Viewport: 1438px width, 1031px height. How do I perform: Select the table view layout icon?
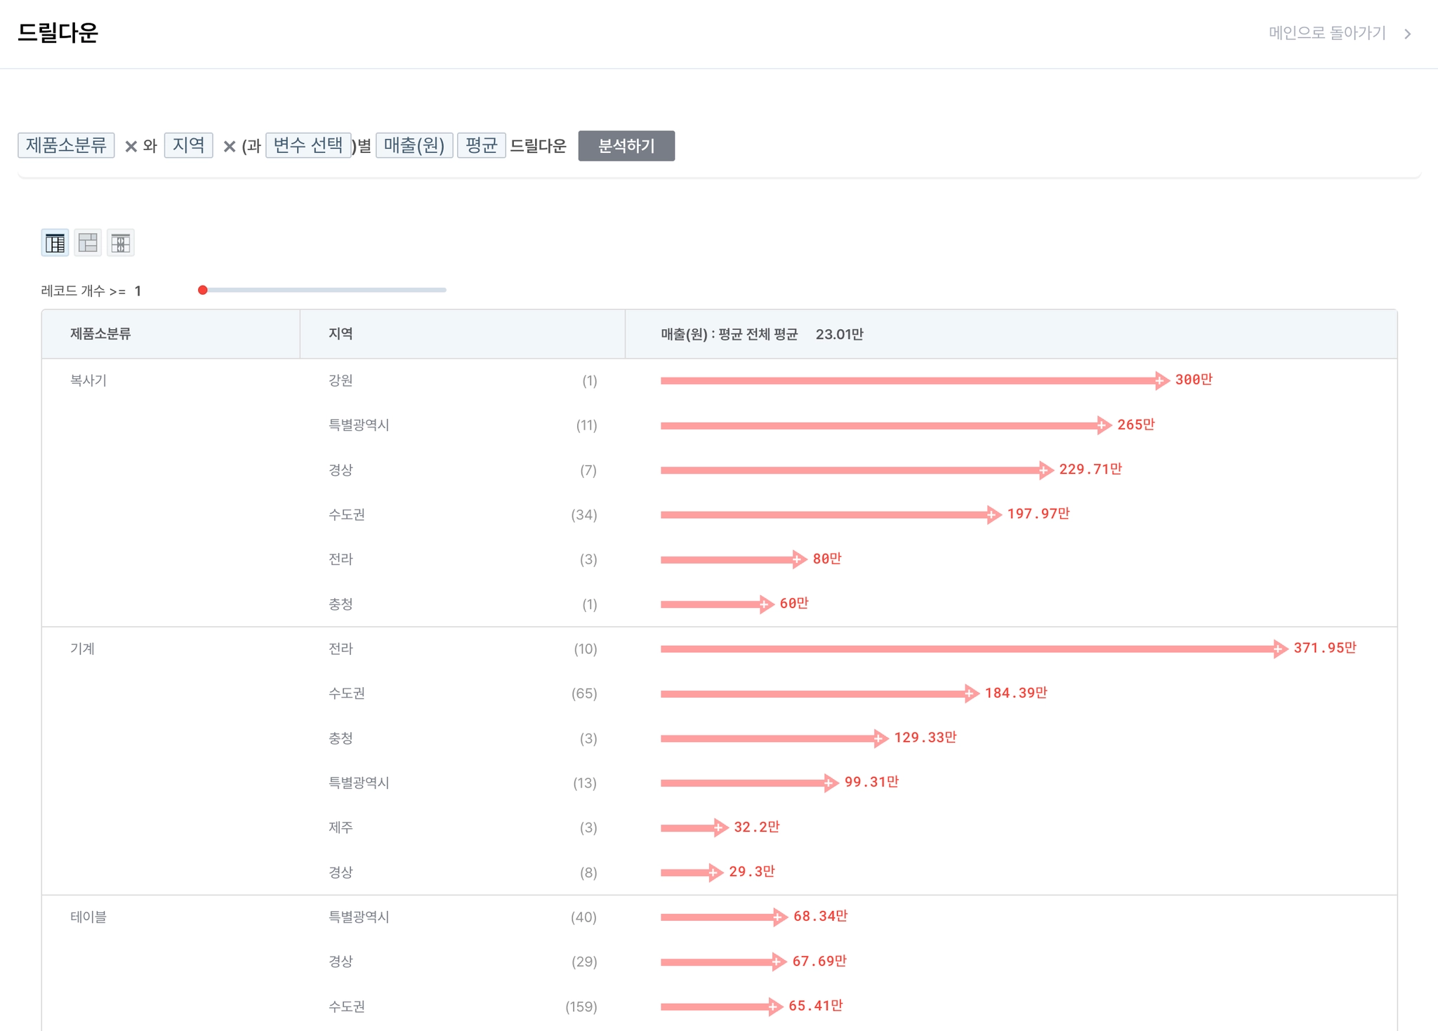(55, 243)
